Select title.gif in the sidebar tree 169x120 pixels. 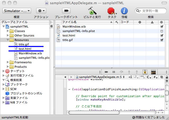pos(24,44)
